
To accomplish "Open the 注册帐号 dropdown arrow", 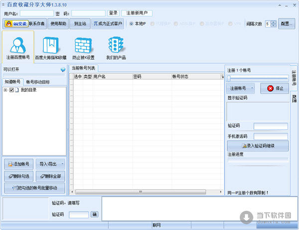I will click(252, 88).
